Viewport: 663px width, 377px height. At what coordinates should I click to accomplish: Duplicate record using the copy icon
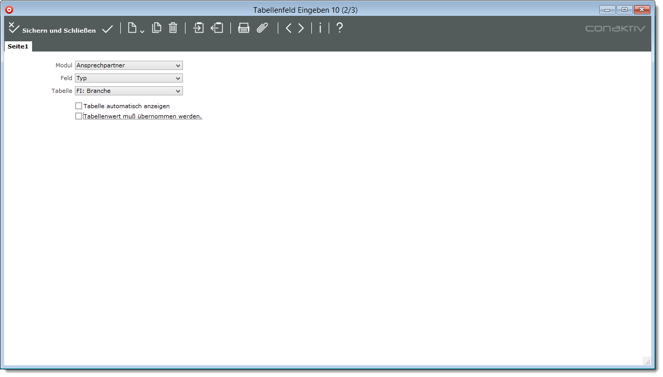tap(156, 28)
